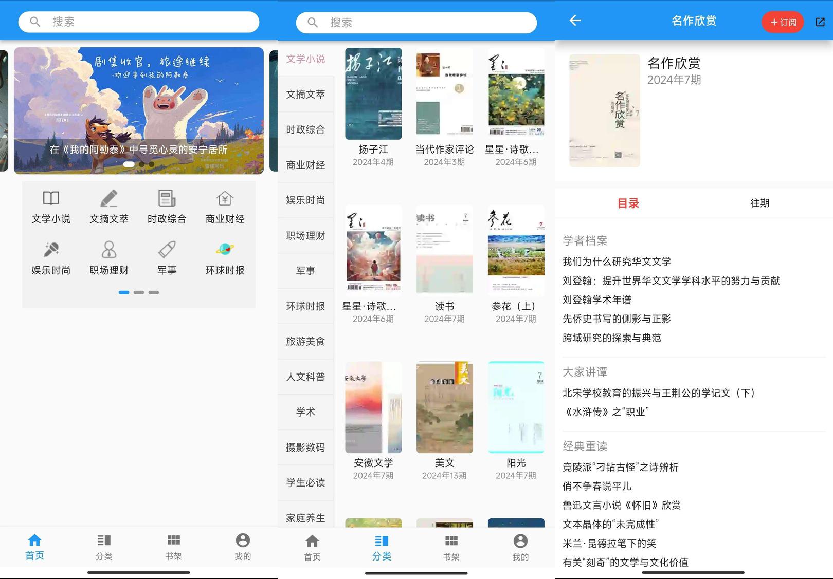The width and height of the screenshot is (833, 579).
Task: Open the 文学小说 book icon category
Action: [x=51, y=198]
